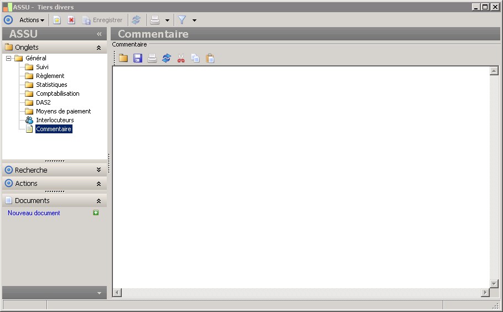Image resolution: width=503 pixels, height=312 pixels.
Task: Select the Général folder in tree
Action: click(35, 58)
